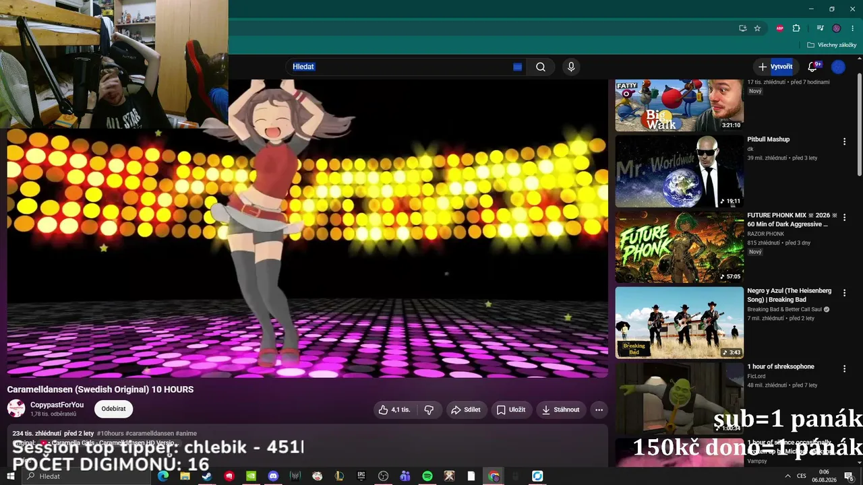Open the Všechny záložky bookmarks folder
Viewport: 863px width, 485px height.
coord(831,45)
